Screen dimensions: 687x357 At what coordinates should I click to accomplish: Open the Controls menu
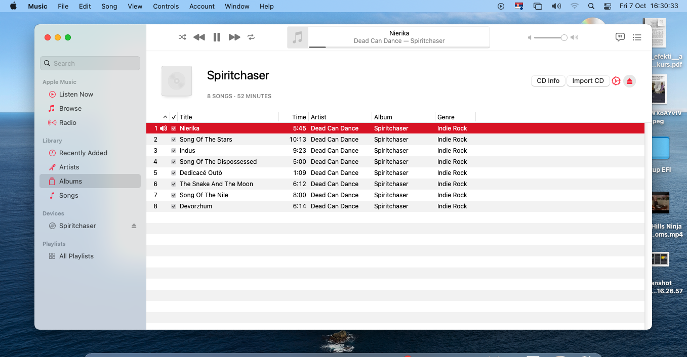pyautogui.click(x=166, y=6)
